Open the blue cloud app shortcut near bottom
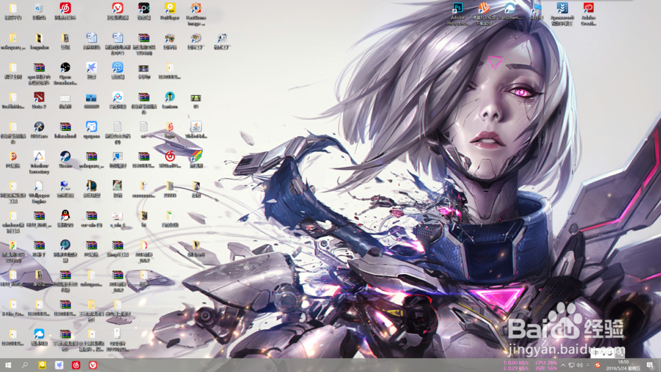The height and width of the screenshot is (372, 661). point(39,337)
